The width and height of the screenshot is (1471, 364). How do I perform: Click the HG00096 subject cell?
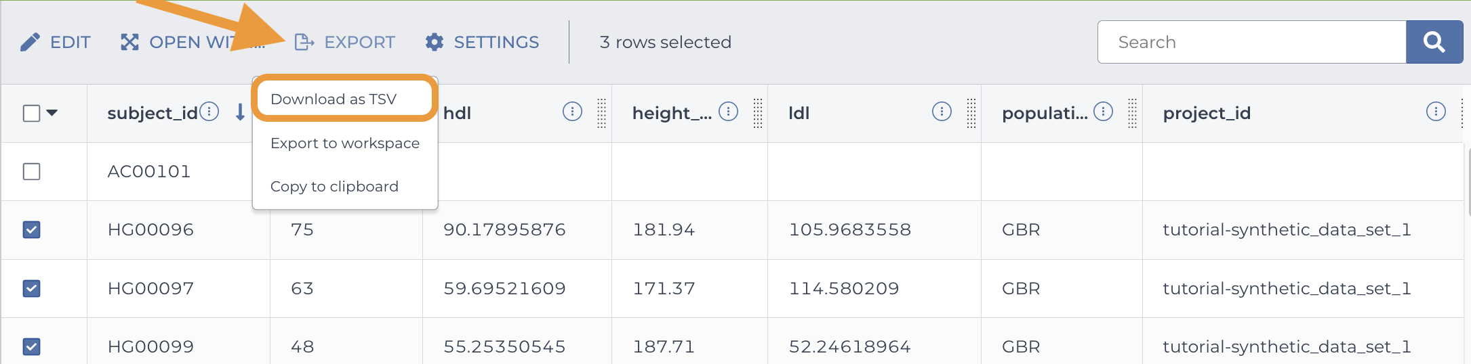pos(150,229)
